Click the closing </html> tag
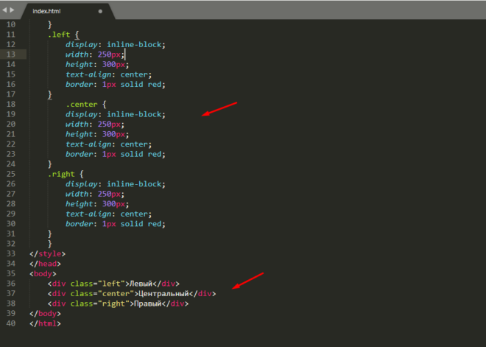Viewport: 486px width, 347px height. tap(45, 323)
